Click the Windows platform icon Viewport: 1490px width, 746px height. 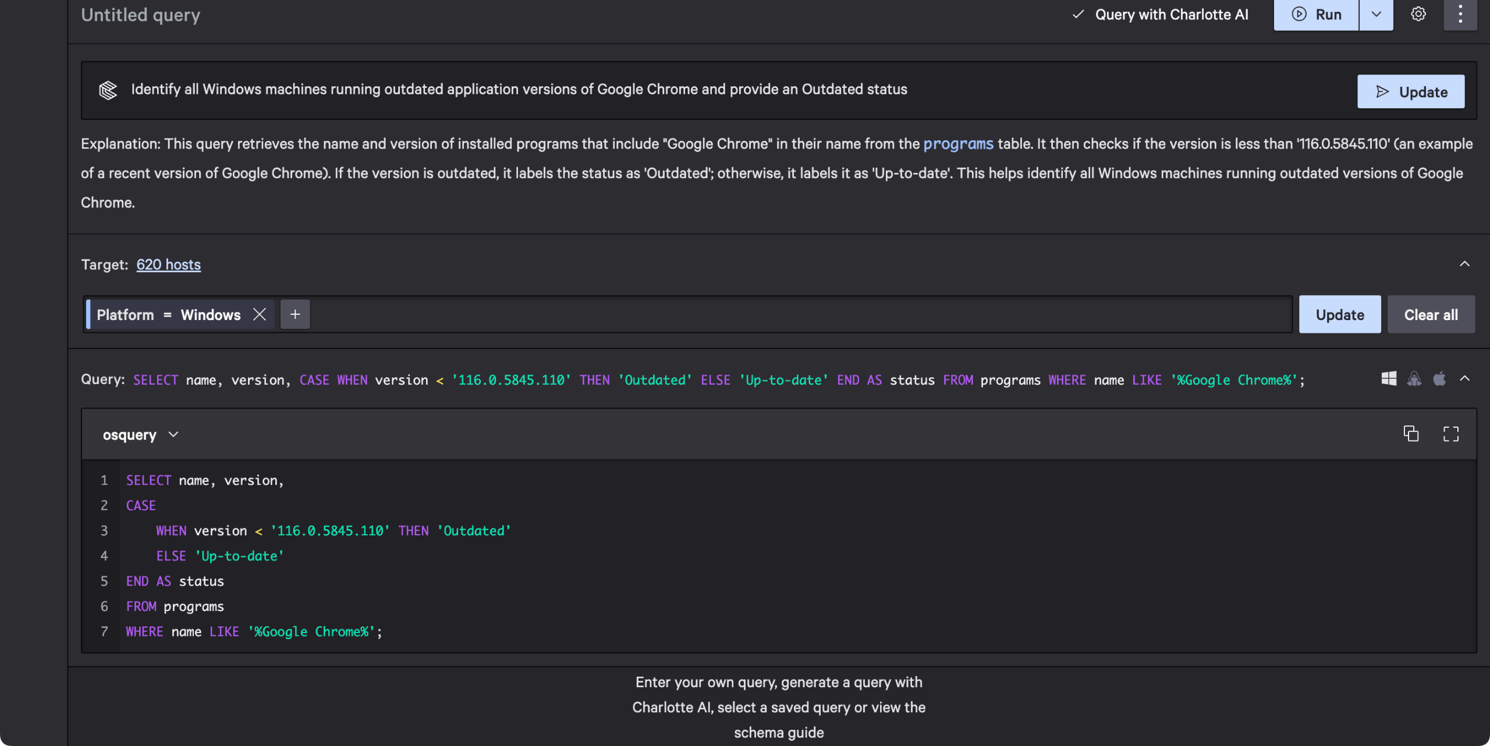pyautogui.click(x=1389, y=379)
